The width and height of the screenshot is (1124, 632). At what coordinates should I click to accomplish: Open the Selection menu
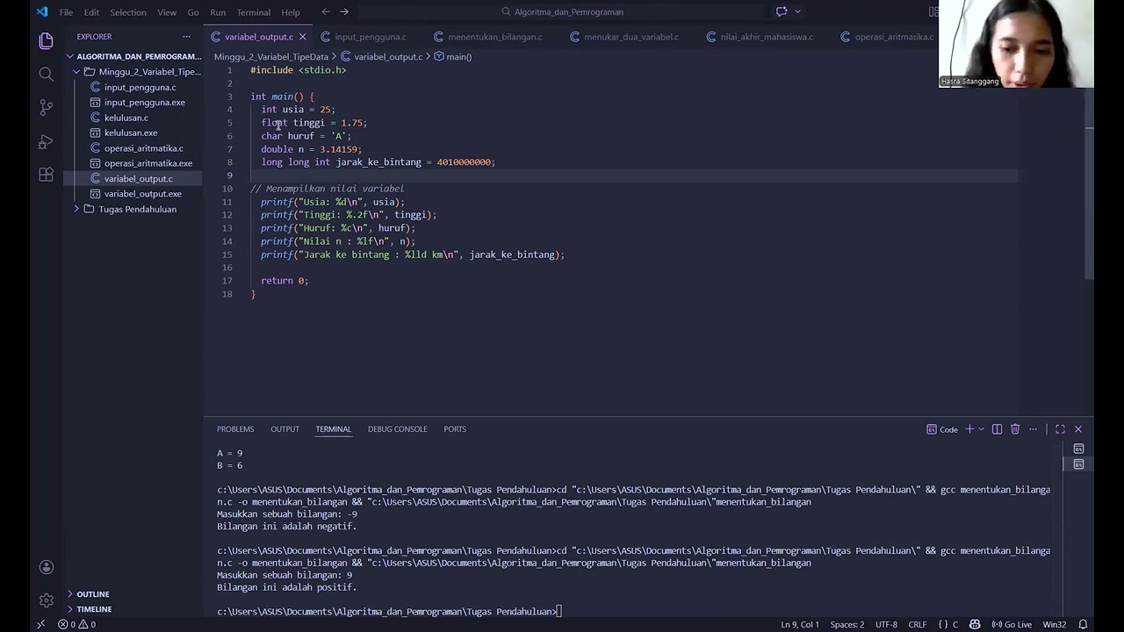[128, 12]
